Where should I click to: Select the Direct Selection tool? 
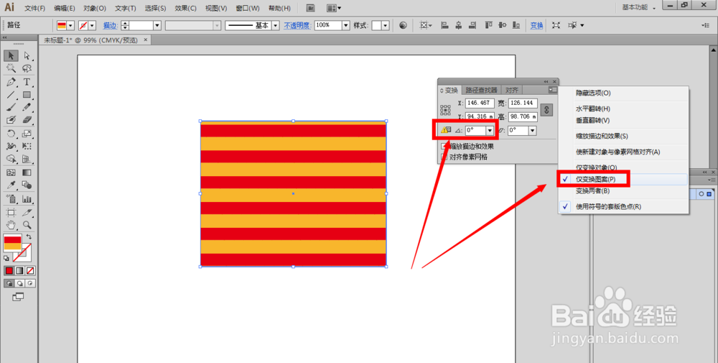(27, 55)
